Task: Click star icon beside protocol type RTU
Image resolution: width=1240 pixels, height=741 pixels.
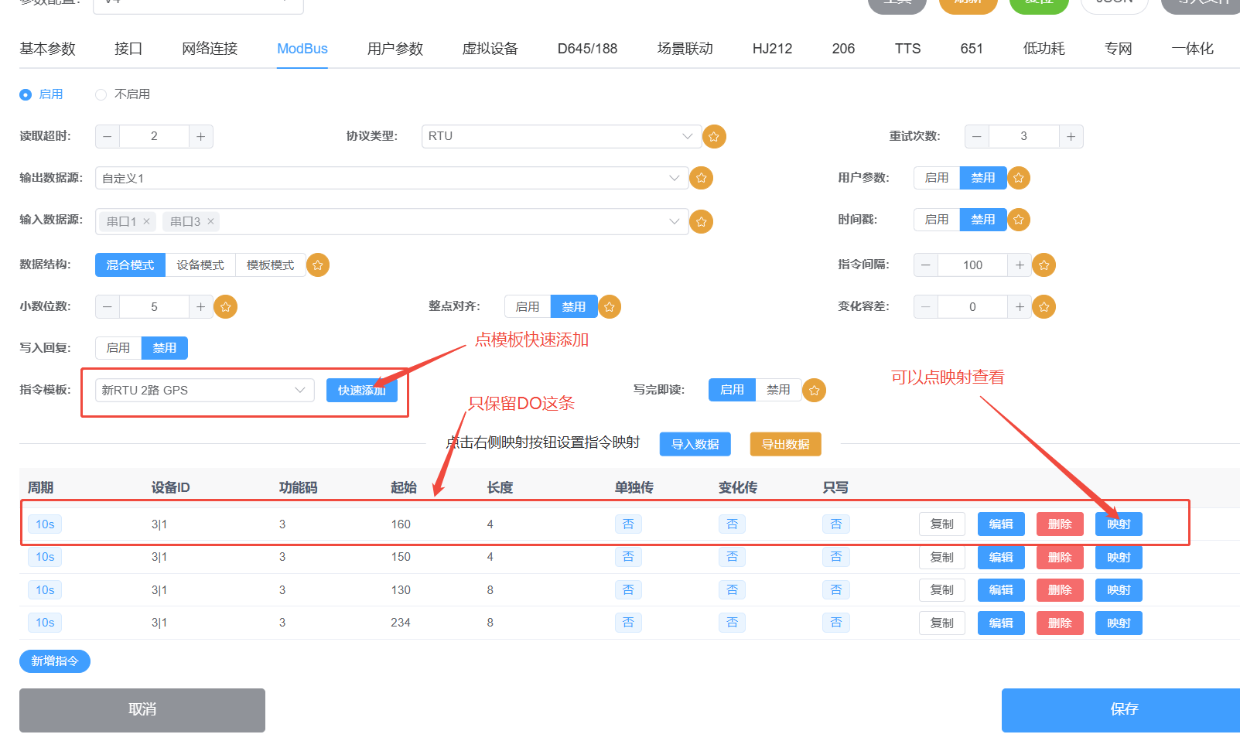Action: (713, 137)
